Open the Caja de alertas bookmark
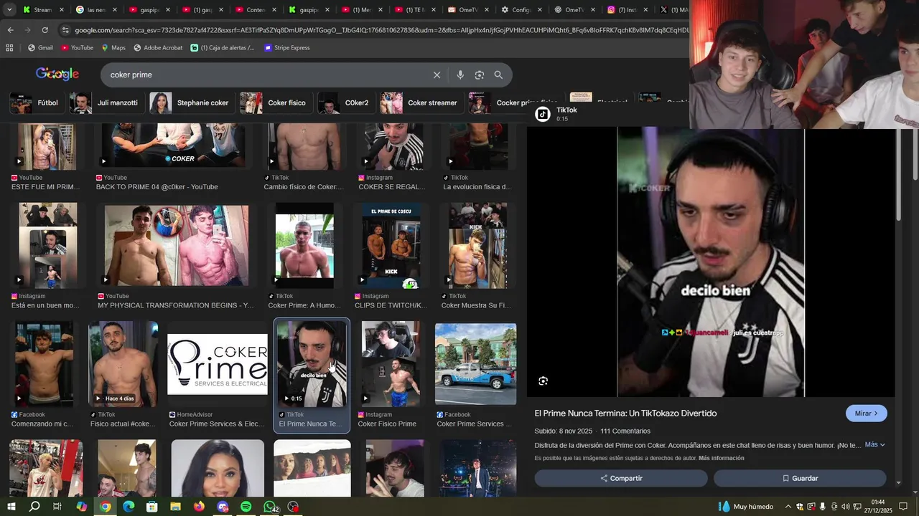Viewport: 919px width, 516px height. 223,47
